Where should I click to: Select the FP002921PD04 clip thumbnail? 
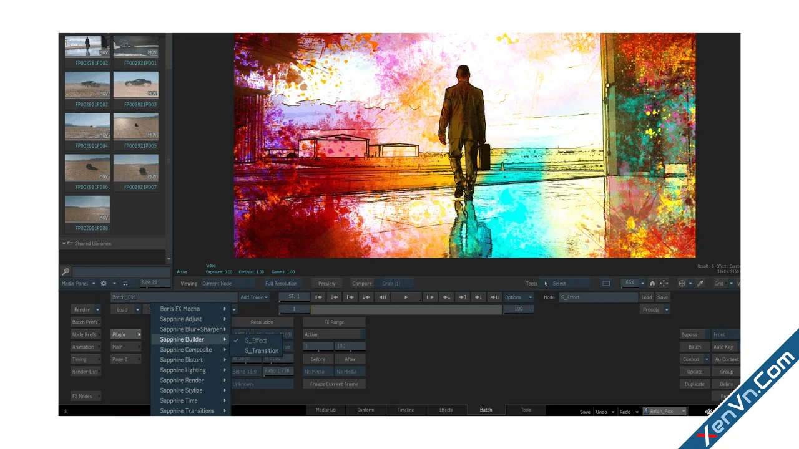(x=87, y=127)
